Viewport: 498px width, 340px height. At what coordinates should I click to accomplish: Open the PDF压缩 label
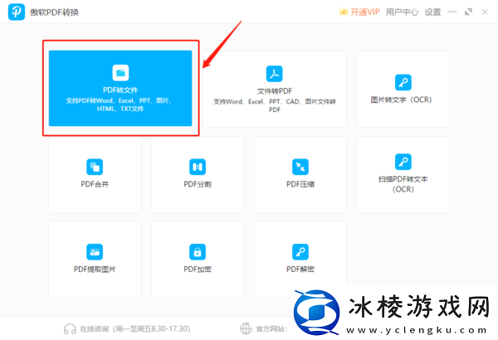coord(300,184)
